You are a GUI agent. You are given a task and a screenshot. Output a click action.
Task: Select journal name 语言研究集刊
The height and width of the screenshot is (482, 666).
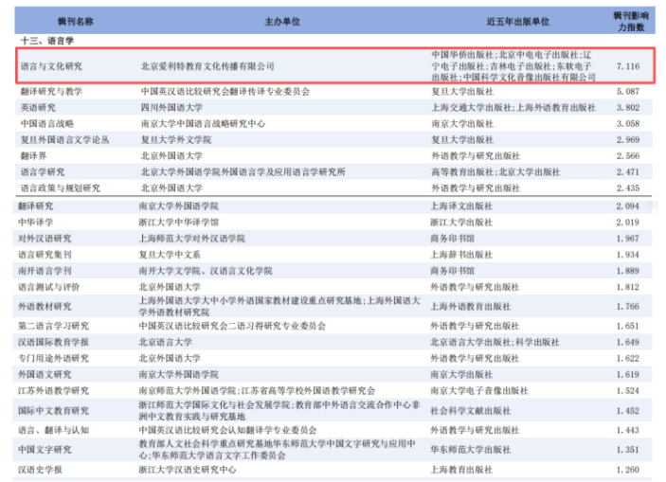45,255
